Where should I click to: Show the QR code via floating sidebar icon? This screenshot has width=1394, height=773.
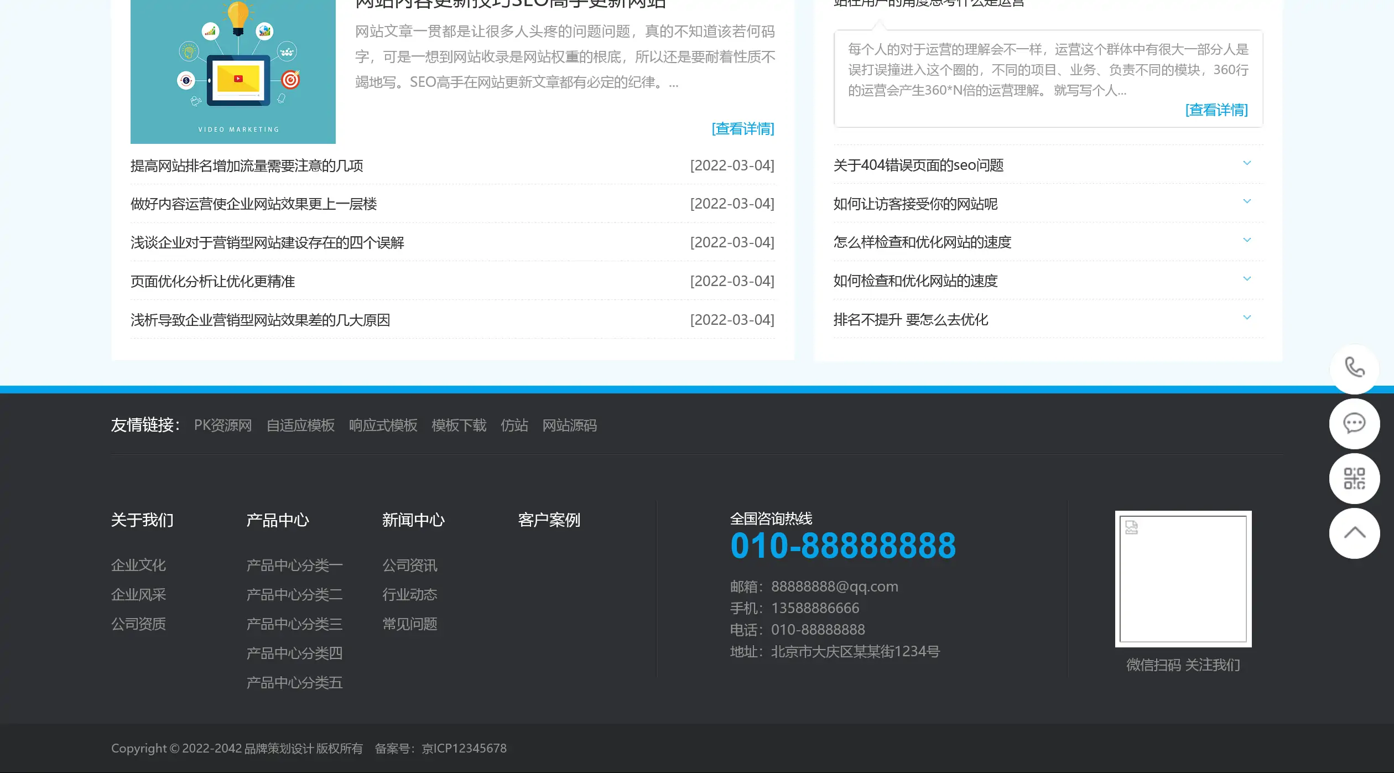tap(1355, 479)
